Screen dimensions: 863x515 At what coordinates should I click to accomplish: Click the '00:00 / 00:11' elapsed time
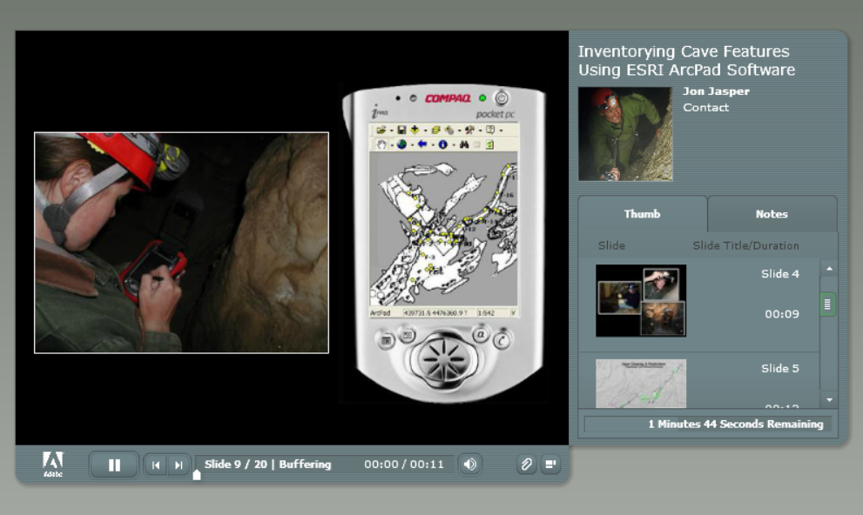pyautogui.click(x=404, y=465)
